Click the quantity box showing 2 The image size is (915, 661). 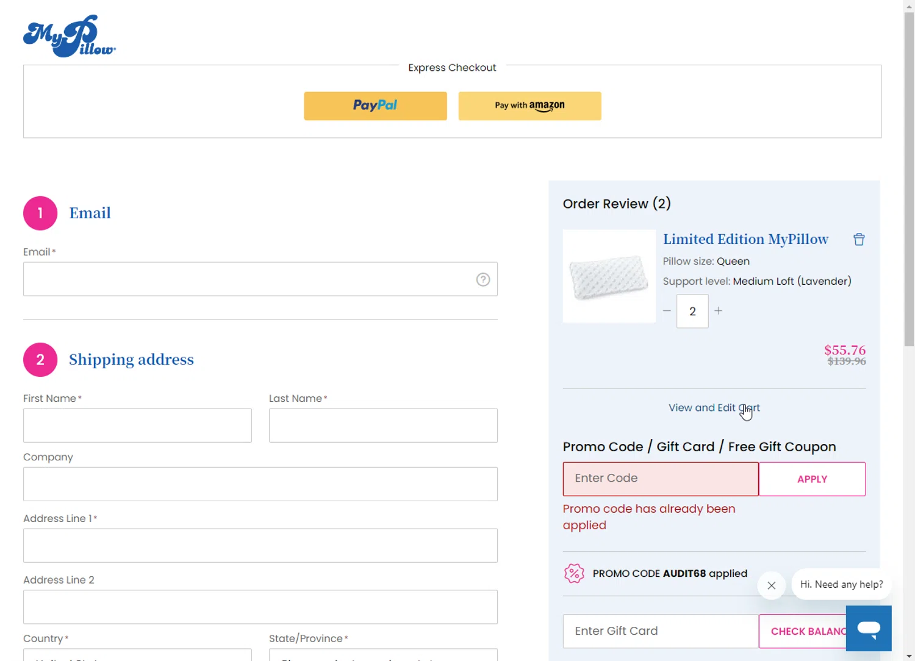[x=692, y=311]
